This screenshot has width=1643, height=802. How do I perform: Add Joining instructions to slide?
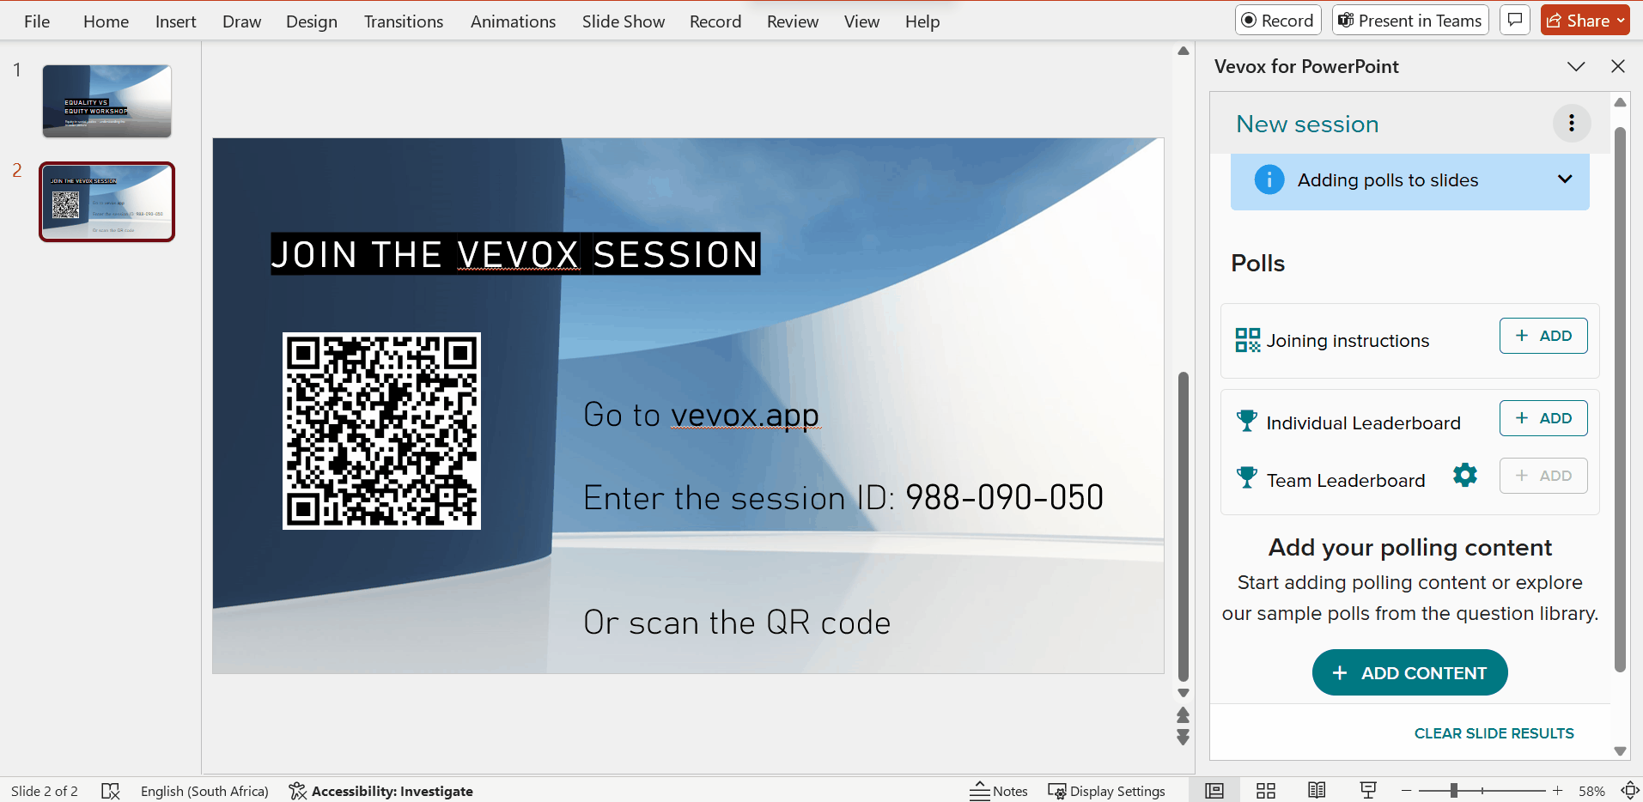[x=1543, y=336]
